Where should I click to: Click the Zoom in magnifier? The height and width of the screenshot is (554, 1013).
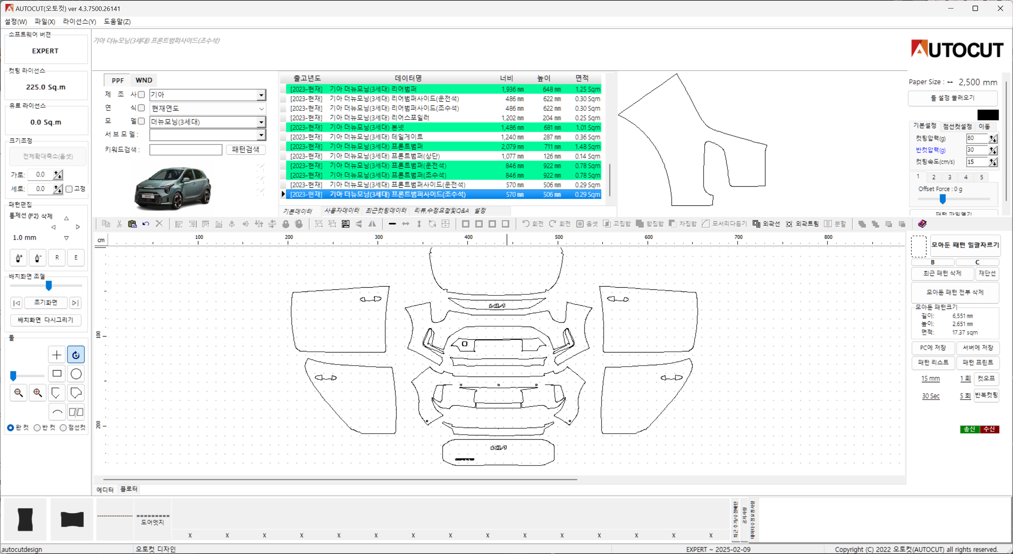coord(38,392)
